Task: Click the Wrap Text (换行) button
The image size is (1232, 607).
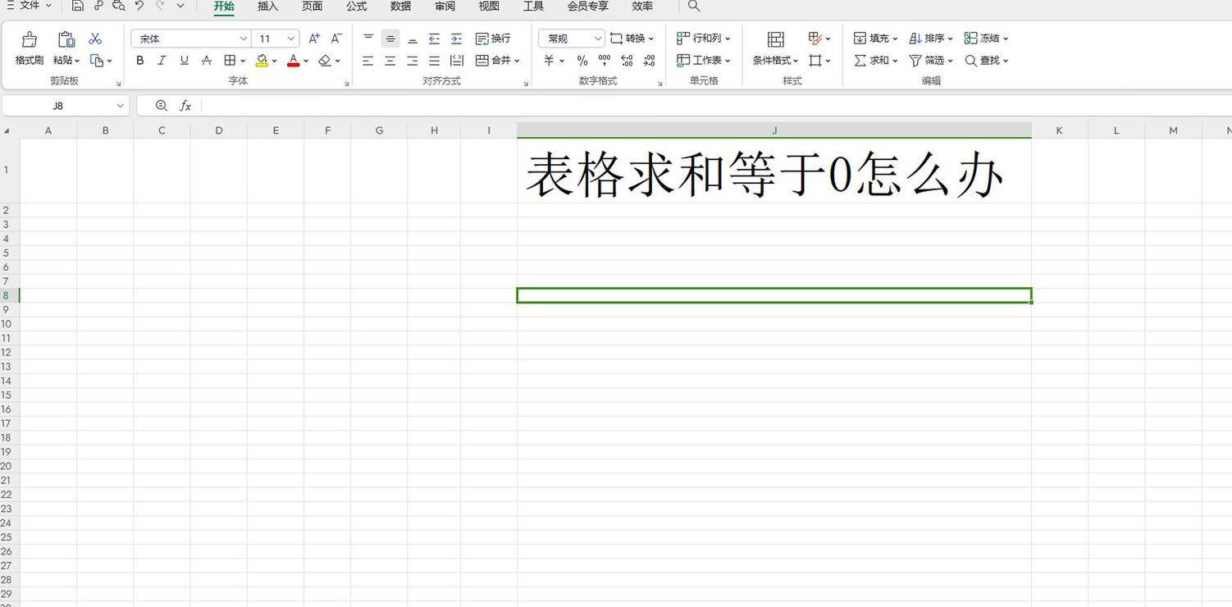Action: pos(493,39)
